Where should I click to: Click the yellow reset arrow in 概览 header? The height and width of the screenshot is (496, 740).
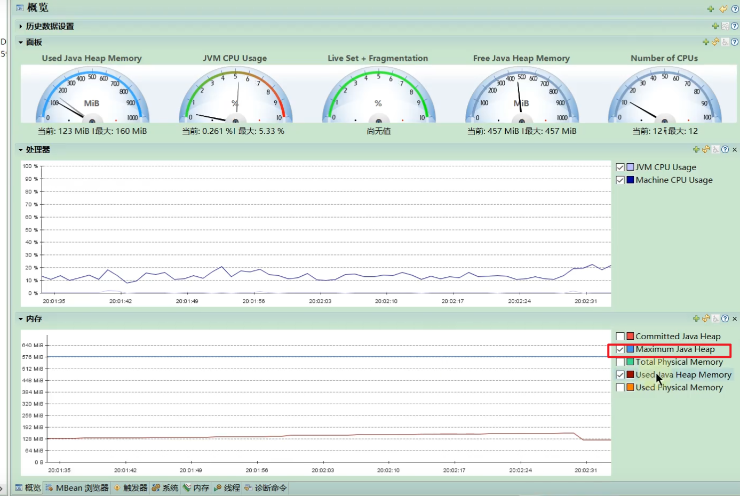723,9
